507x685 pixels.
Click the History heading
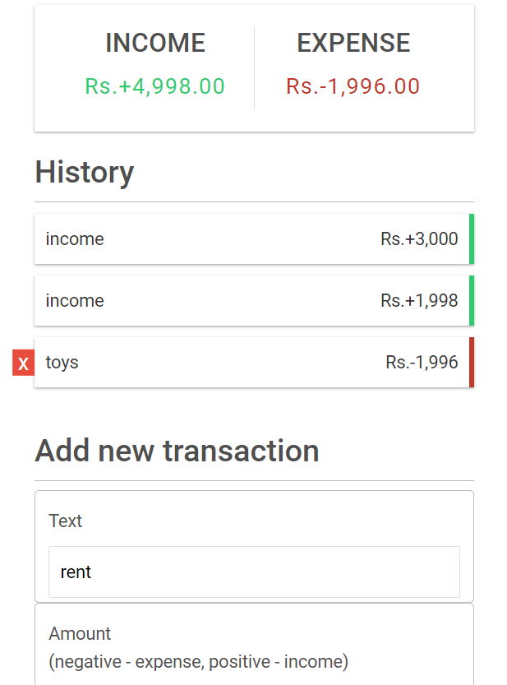point(85,173)
